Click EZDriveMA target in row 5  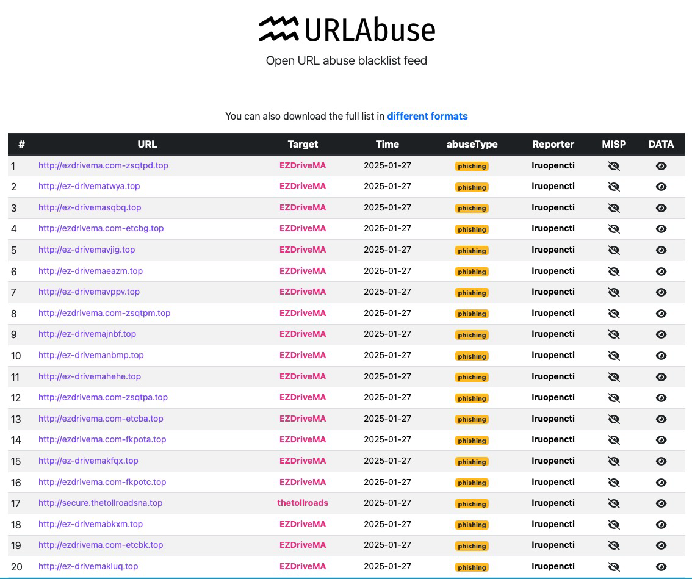[x=303, y=250]
